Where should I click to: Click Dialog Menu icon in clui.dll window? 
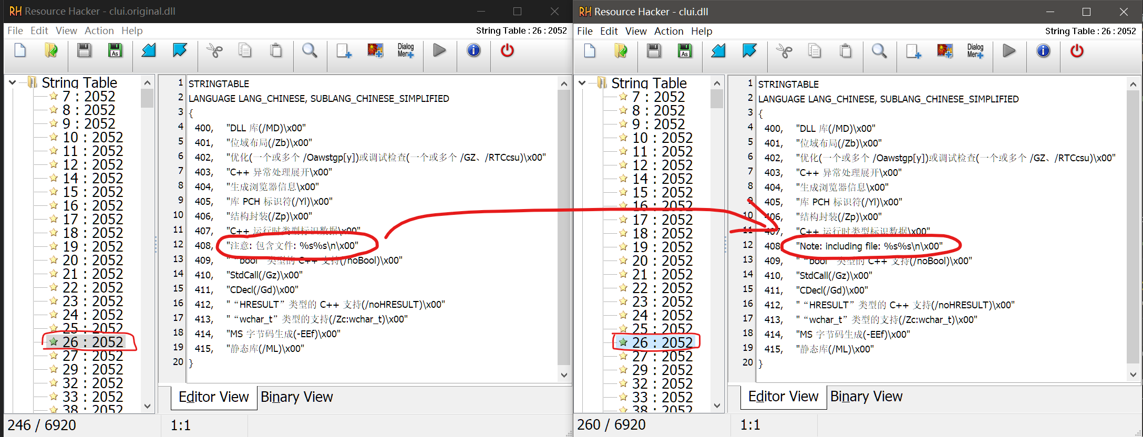click(975, 51)
